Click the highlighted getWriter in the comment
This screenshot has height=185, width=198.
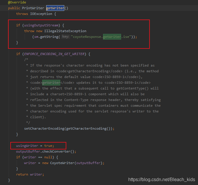(x=51, y=83)
